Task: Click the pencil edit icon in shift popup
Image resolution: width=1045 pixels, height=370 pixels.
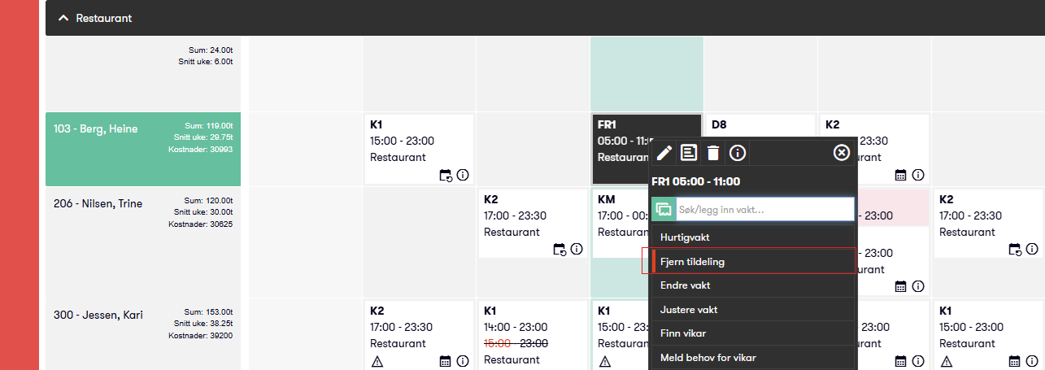Action: pyautogui.click(x=664, y=152)
